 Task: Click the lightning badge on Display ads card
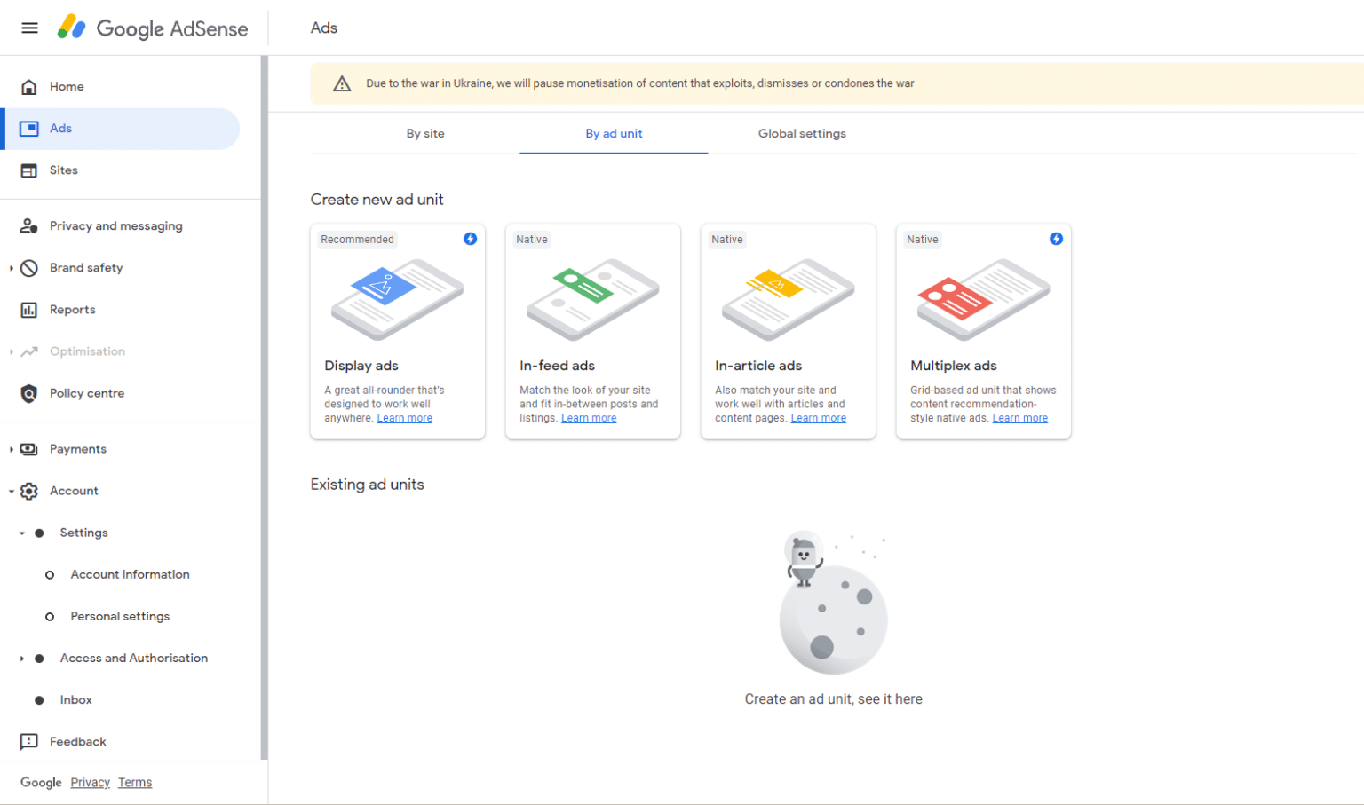470,239
